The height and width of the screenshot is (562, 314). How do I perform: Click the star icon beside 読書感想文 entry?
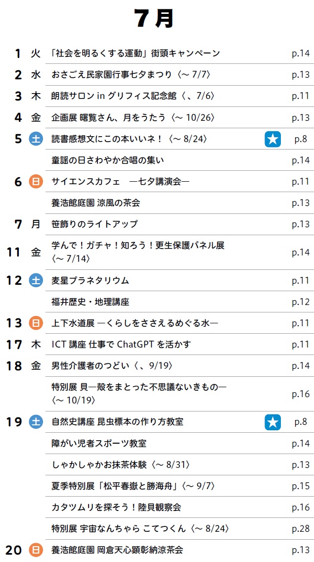tap(273, 139)
